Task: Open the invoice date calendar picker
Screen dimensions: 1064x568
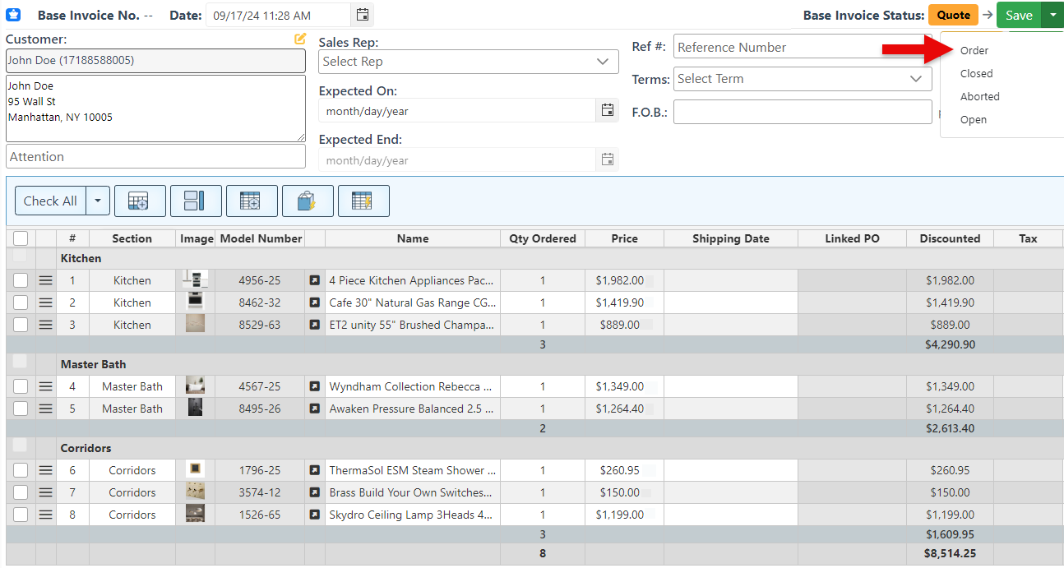Action: click(x=362, y=15)
